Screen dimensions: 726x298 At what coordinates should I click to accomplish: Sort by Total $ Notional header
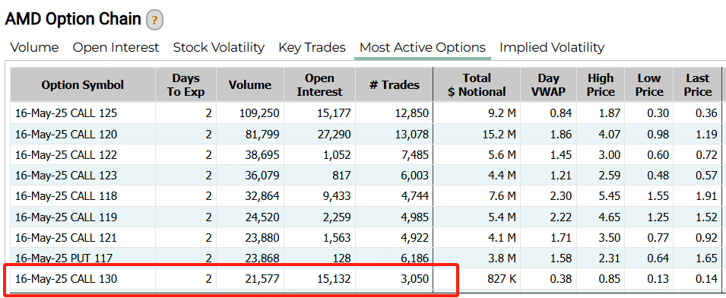(x=477, y=84)
